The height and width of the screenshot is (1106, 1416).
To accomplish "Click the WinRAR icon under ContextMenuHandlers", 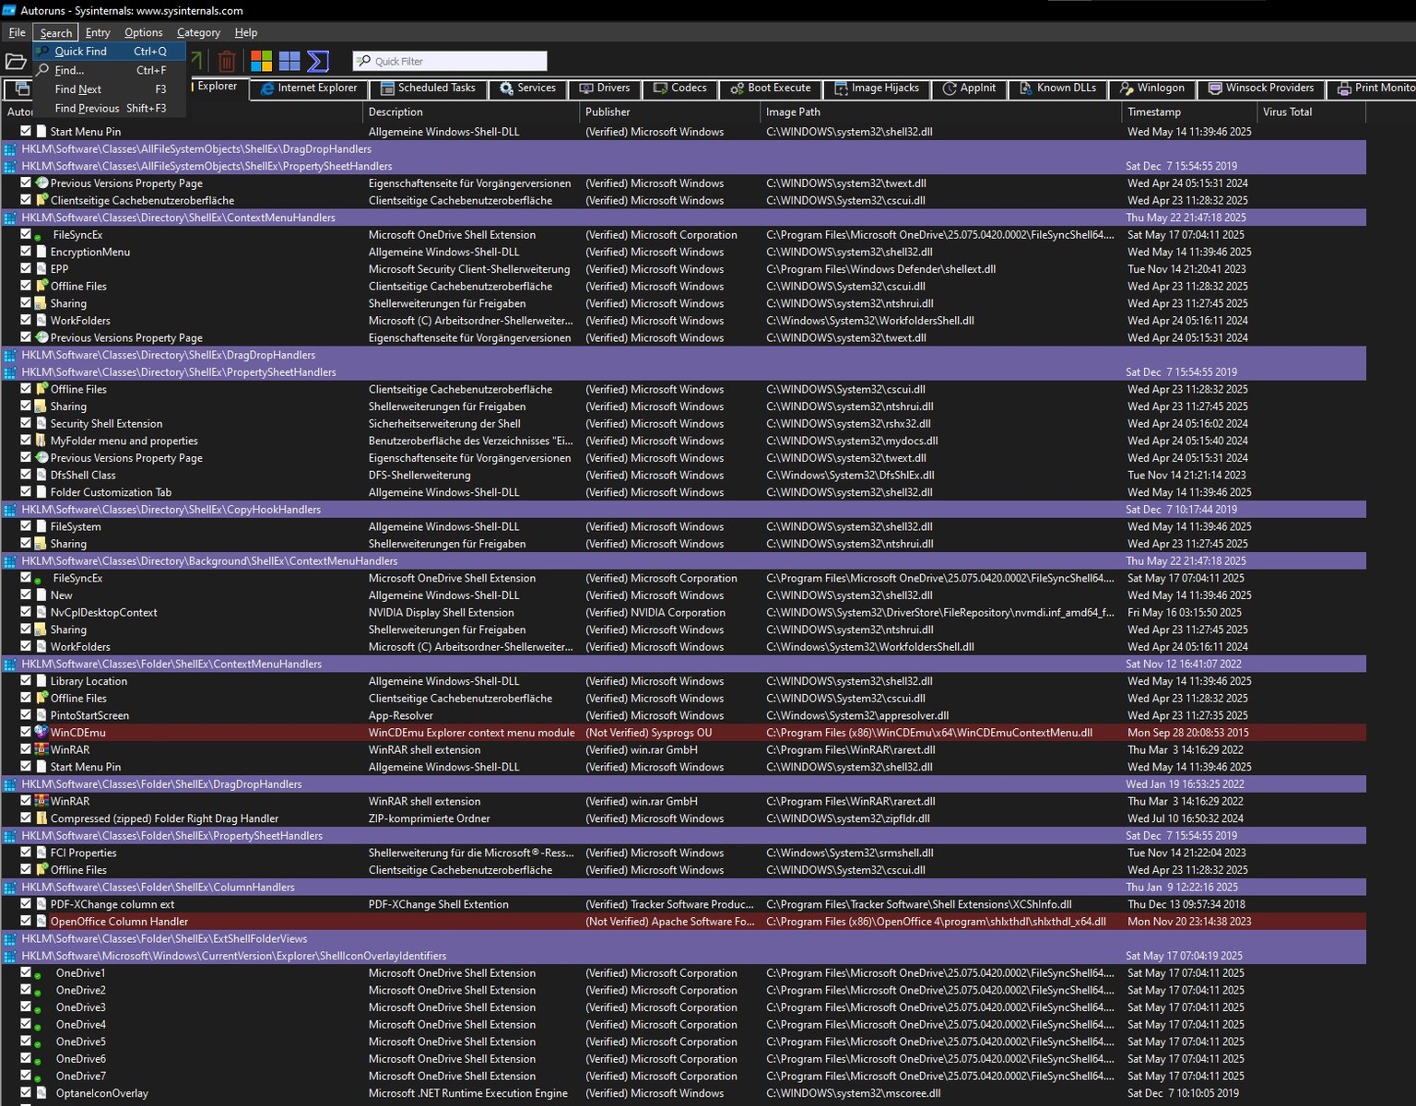I will click(41, 750).
